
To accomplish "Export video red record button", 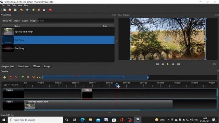I will point(50,10).
